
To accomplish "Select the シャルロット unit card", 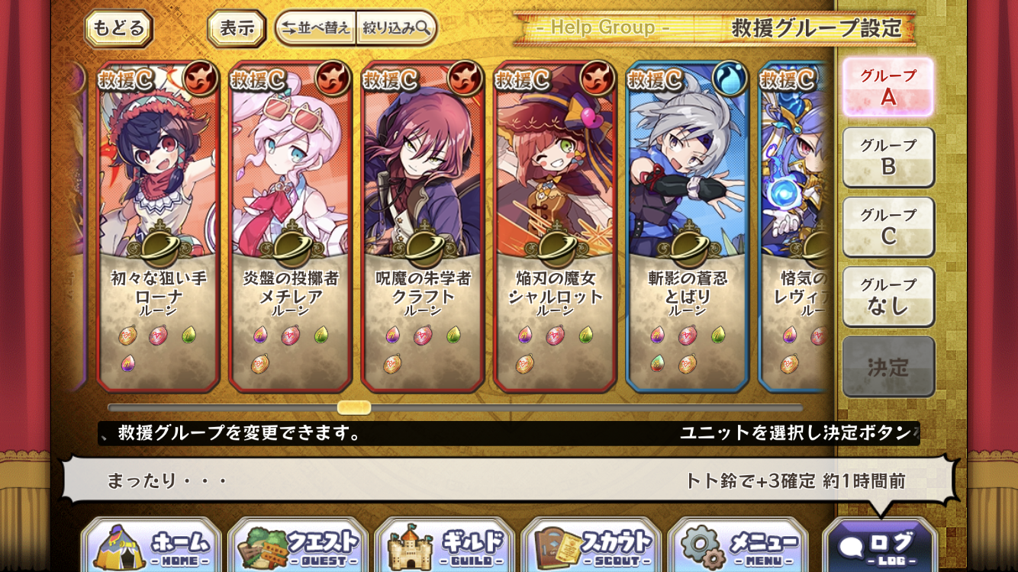I will coord(555,227).
